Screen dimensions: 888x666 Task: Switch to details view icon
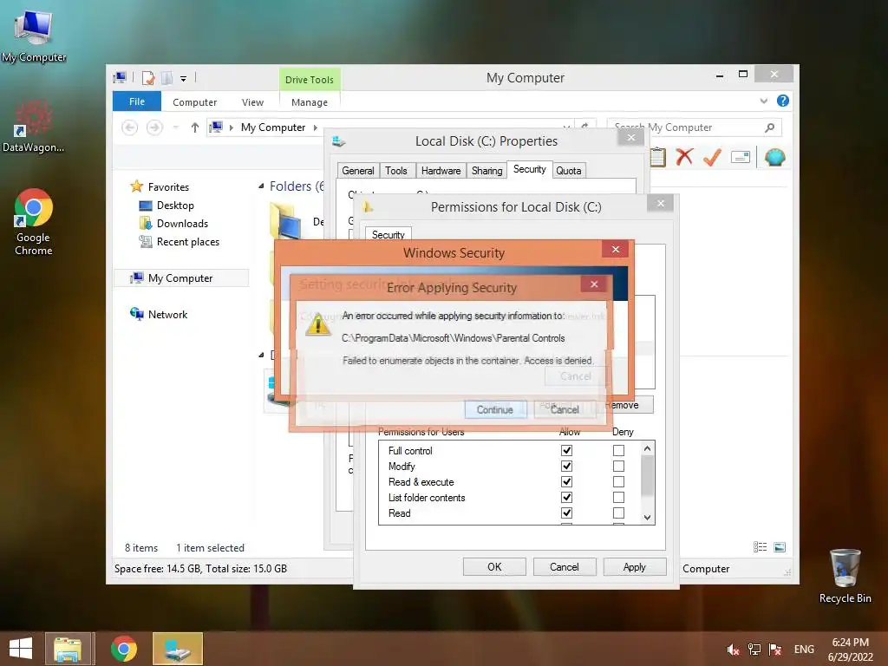coord(760,547)
